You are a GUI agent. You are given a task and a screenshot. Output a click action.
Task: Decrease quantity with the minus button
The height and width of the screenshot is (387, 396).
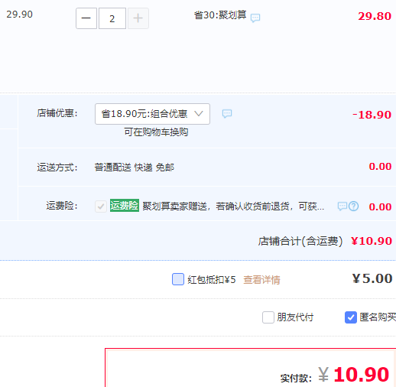coord(86,18)
